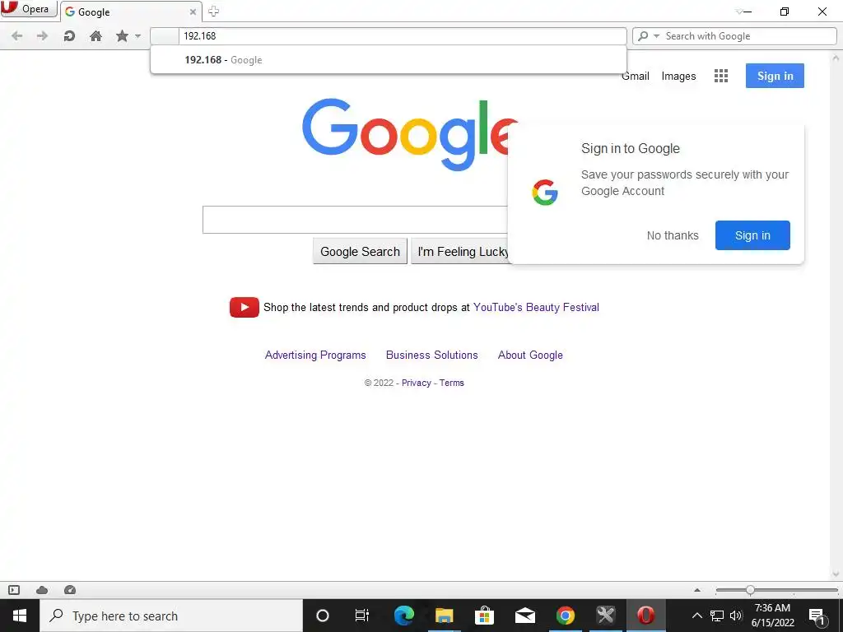Open Business Solutions link

pos(431,355)
